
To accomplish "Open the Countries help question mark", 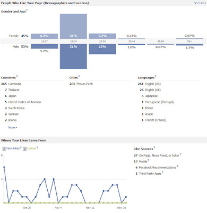I will point(17,77).
